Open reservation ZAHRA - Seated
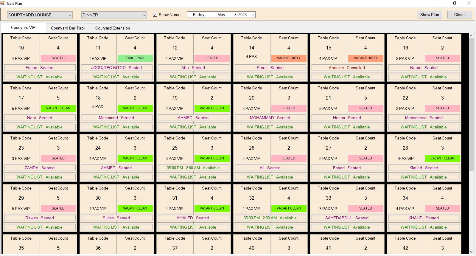 click(x=39, y=168)
